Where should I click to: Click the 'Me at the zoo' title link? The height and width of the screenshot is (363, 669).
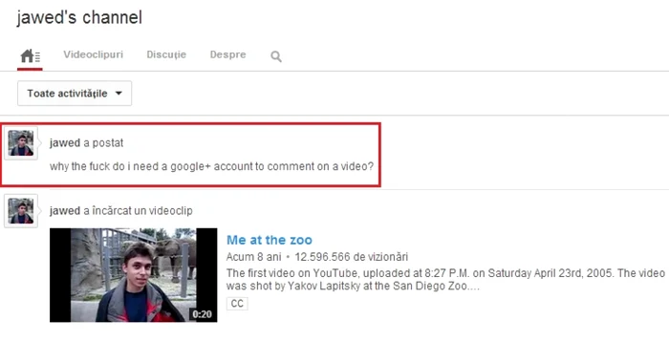pyautogui.click(x=270, y=240)
